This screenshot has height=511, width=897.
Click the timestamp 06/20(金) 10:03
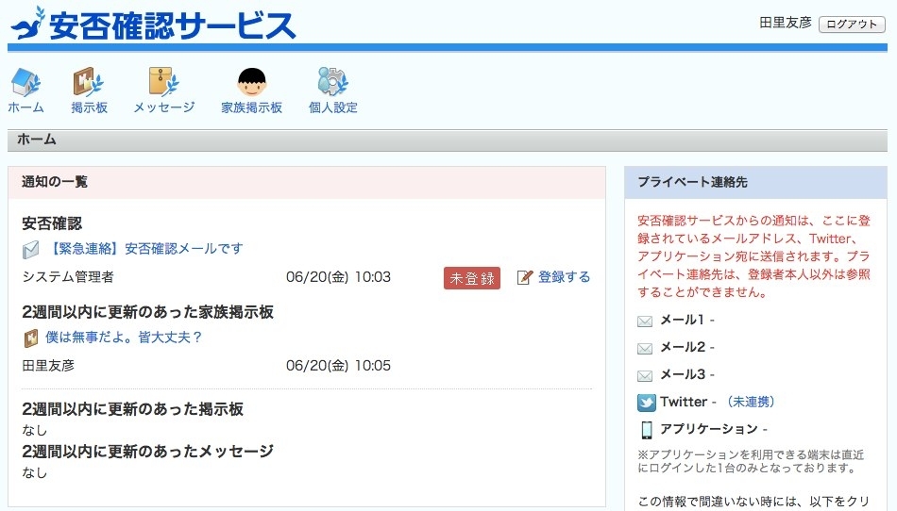tap(338, 277)
